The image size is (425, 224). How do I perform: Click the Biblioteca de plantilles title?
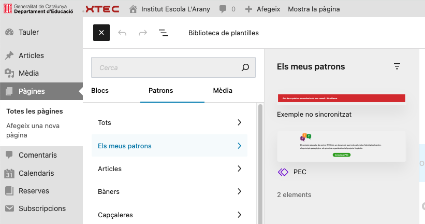tap(223, 33)
